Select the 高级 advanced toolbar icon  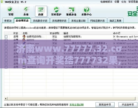tap(41, 11)
